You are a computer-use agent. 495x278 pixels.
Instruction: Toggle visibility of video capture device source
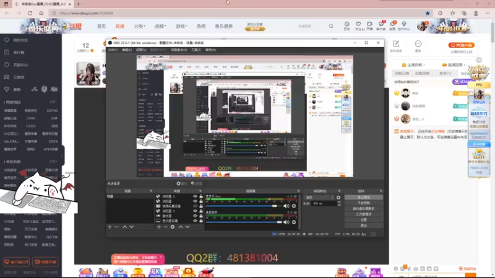coord(195,206)
